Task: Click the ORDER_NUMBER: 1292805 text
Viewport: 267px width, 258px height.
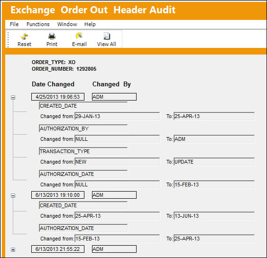Action: [64, 69]
